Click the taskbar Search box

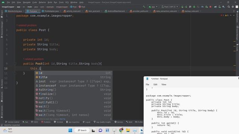point(82,130)
